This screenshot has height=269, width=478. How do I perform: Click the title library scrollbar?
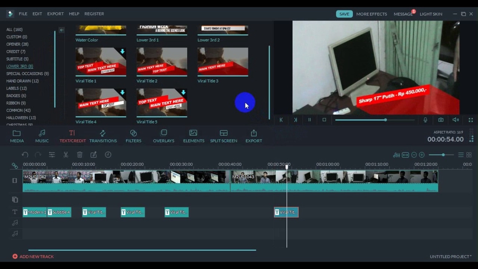(x=269, y=82)
